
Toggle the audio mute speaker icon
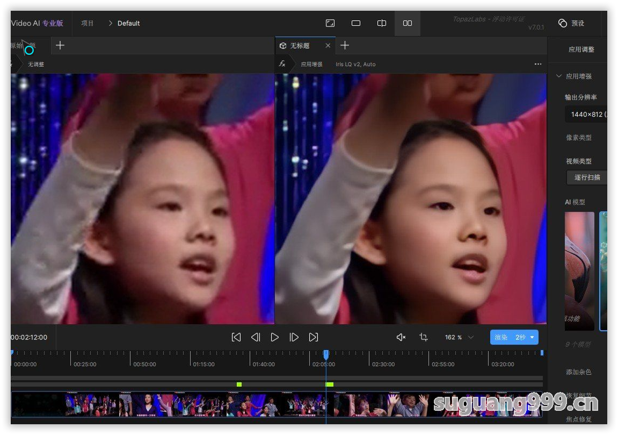(x=401, y=337)
